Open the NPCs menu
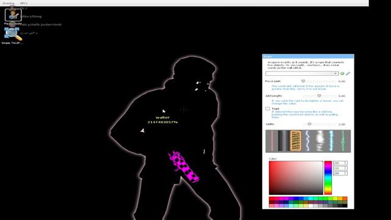 24,3
